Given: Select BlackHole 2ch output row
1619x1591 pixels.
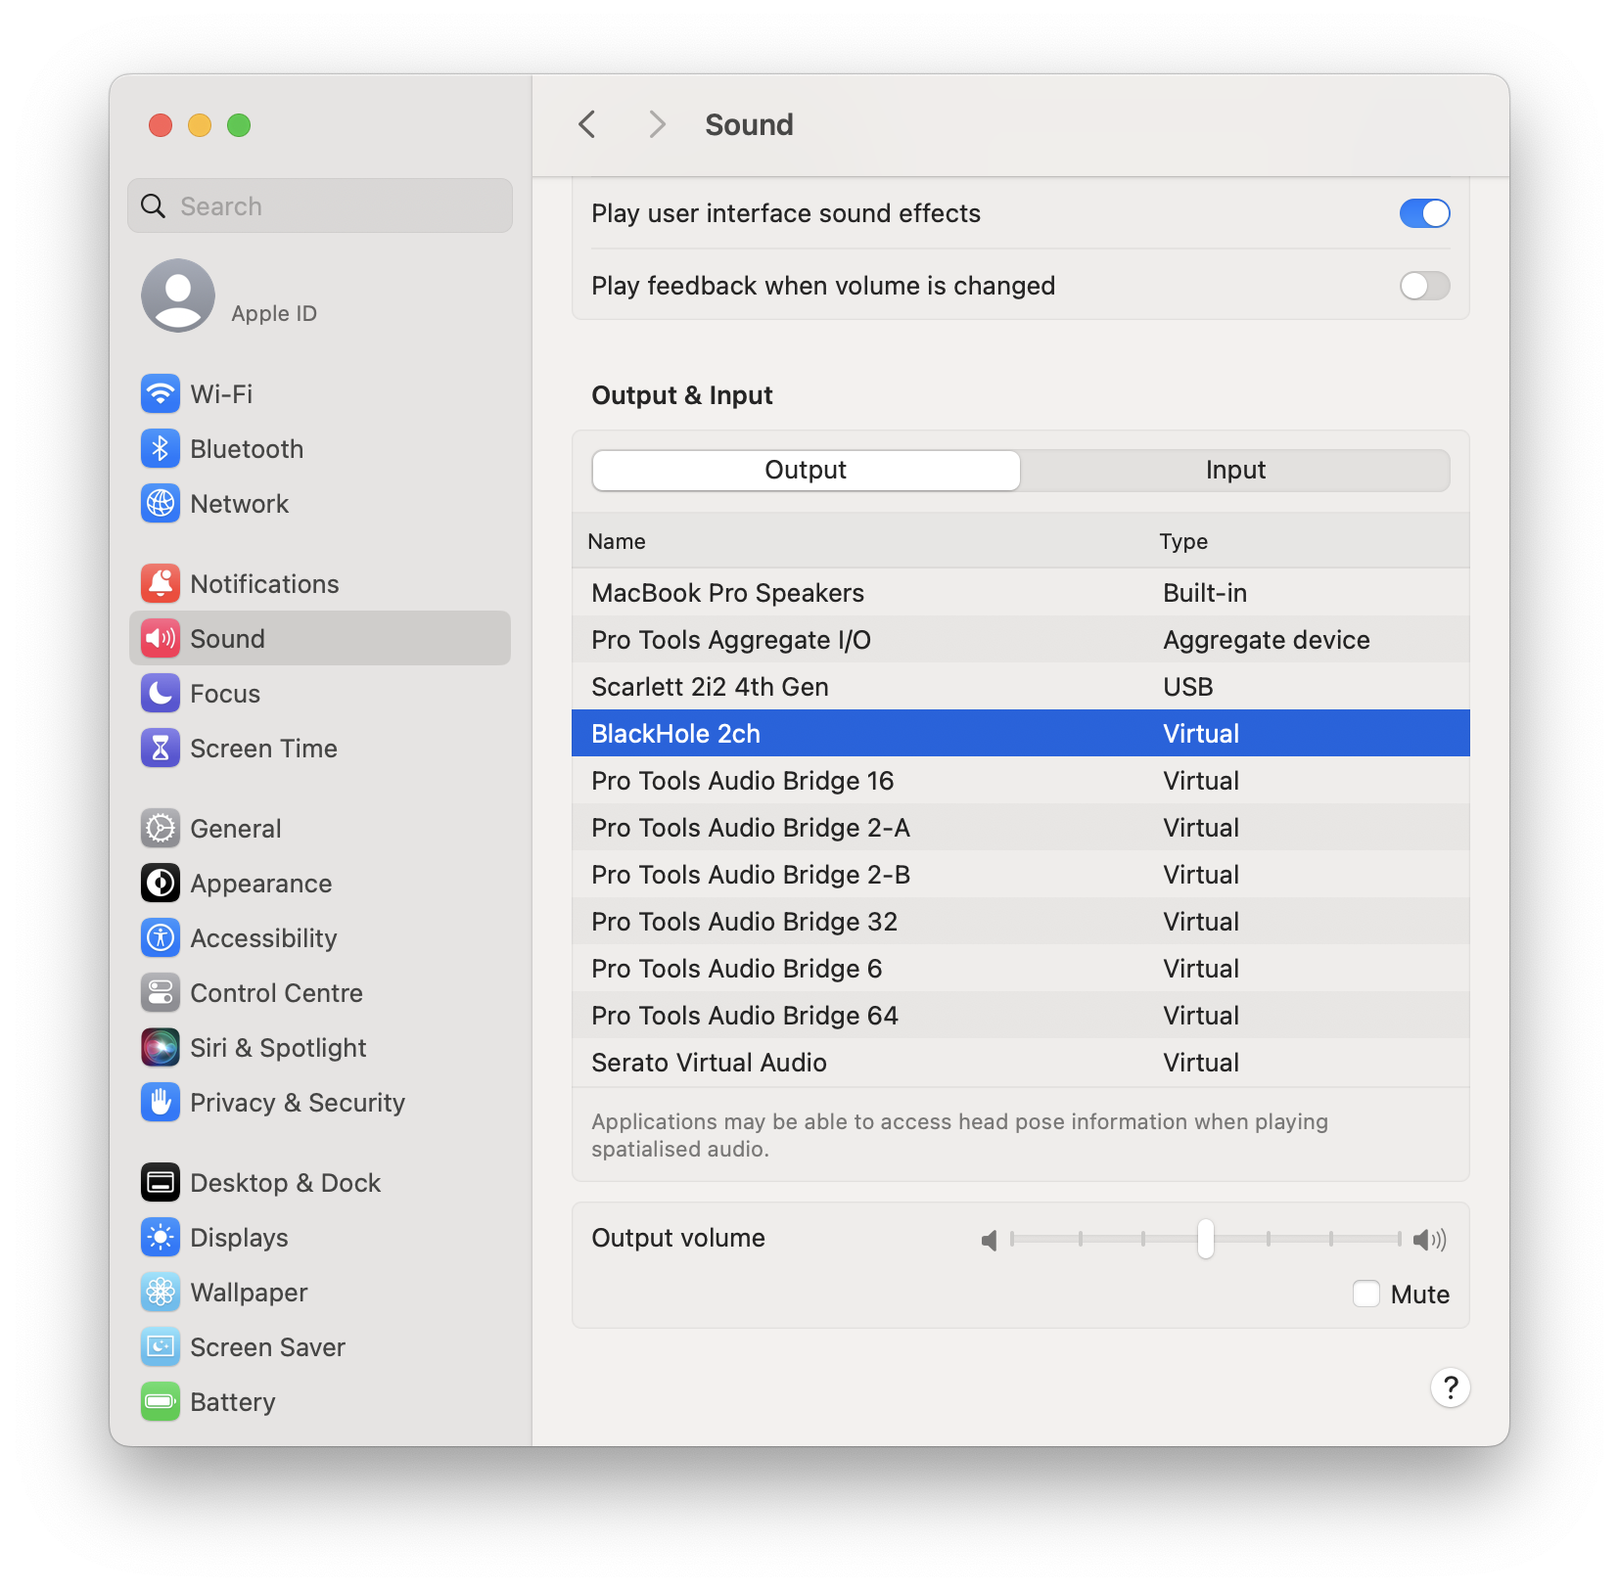Looking at the screenshot, I should coord(1021,733).
